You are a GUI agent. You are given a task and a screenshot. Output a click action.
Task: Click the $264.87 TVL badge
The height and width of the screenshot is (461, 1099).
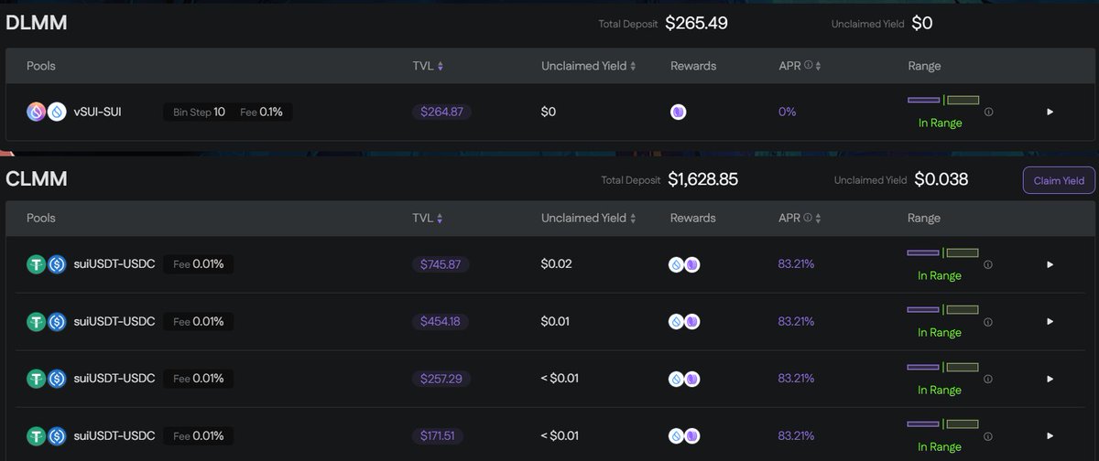pos(441,112)
